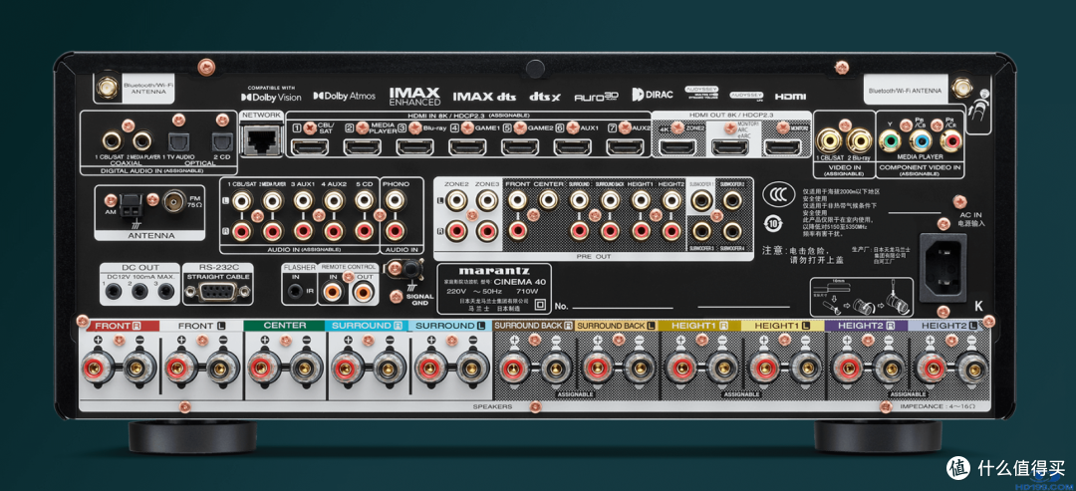Select HDMI OUT ZONE2 port
The width and height of the screenshot is (1076, 491).
[x=677, y=146]
